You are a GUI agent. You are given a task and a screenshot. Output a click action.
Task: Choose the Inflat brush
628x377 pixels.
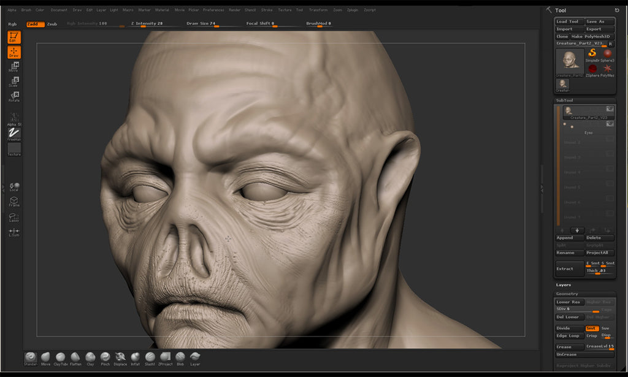pyautogui.click(x=136, y=357)
